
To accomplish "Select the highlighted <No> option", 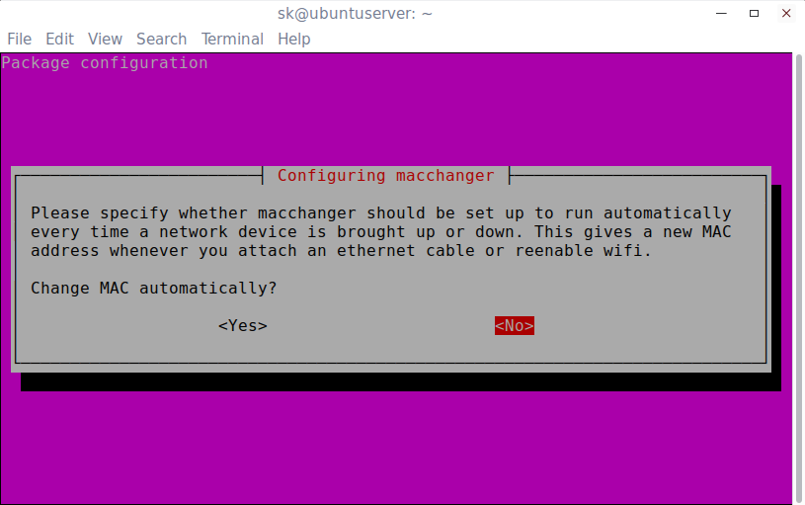I will point(515,326).
